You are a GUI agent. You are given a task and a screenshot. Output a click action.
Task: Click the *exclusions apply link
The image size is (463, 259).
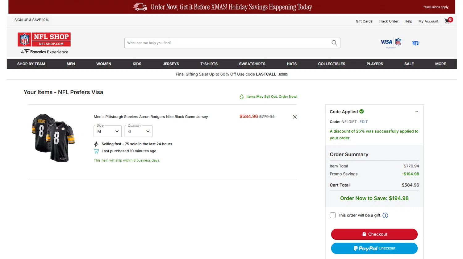pyautogui.click(x=436, y=7)
